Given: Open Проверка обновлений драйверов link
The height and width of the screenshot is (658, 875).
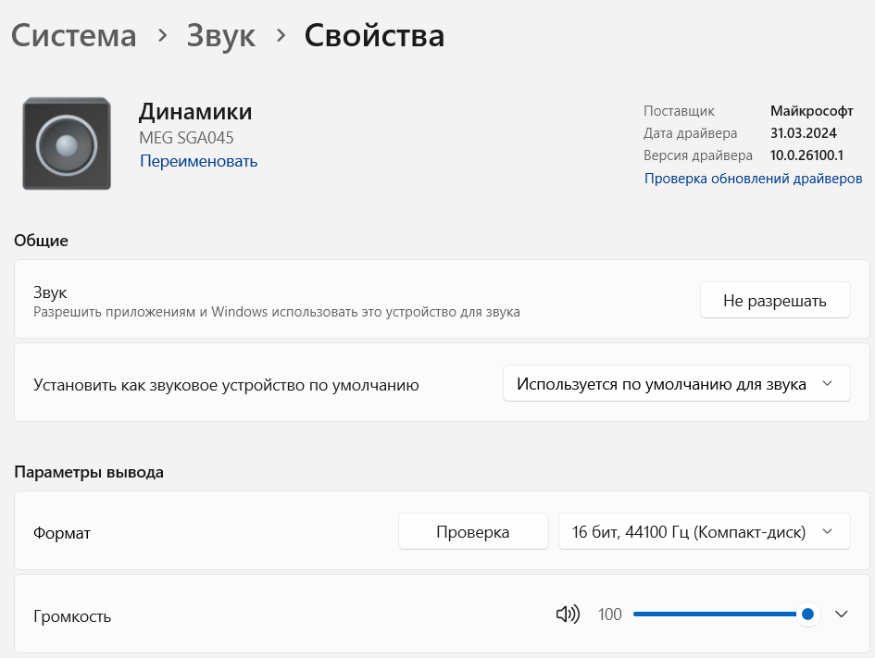Looking at the screenshot, I should [x=754, y=179].
